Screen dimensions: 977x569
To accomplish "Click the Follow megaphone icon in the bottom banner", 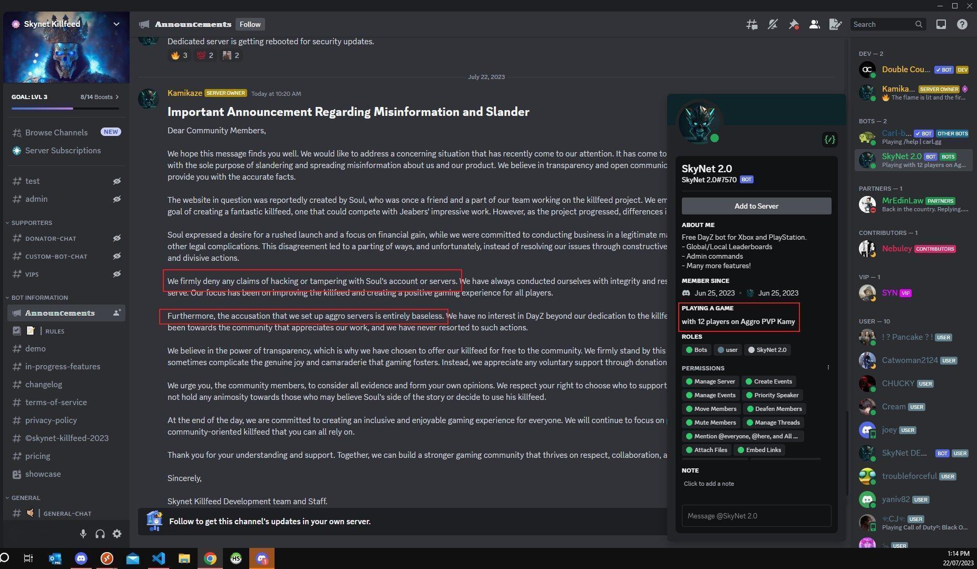I will click(154, 521).
